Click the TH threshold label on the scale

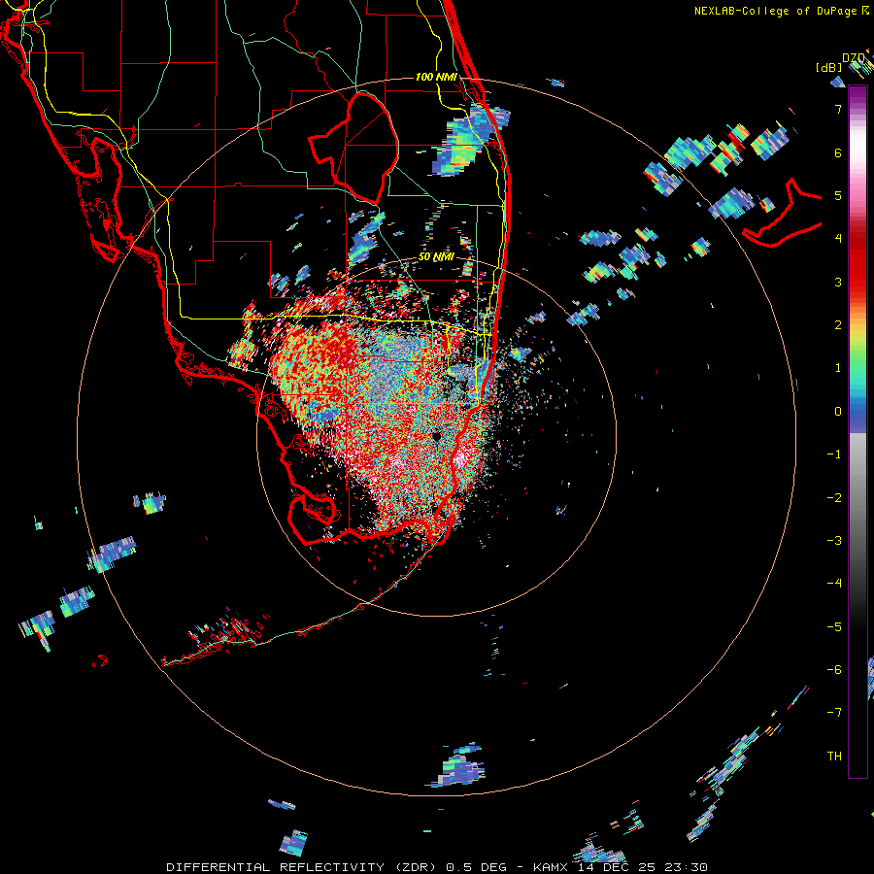pyautogui.click(x=834, y=756)
